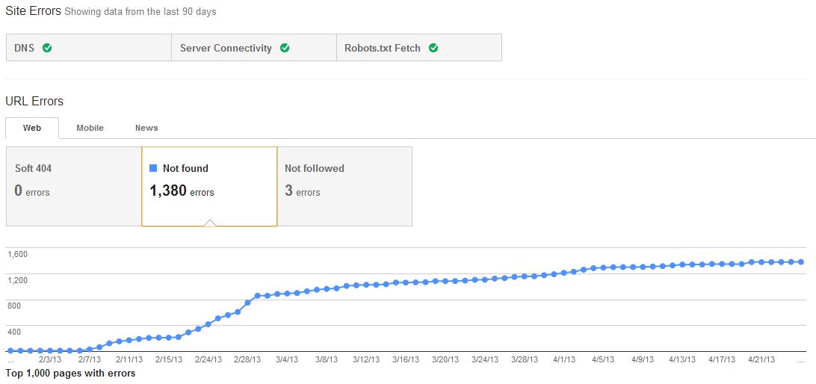Click the Server Connectivity green checkmark icon
This screenshot has width=816, height=384.
pyautogui.click(x=285, y=48)
